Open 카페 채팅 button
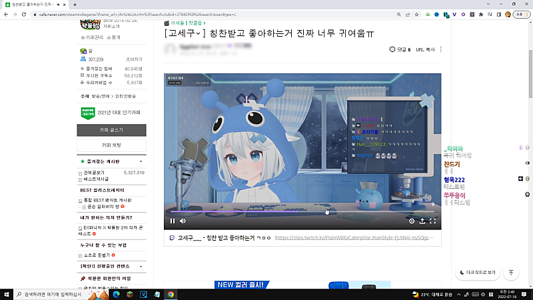 click(x=111, y=145)
